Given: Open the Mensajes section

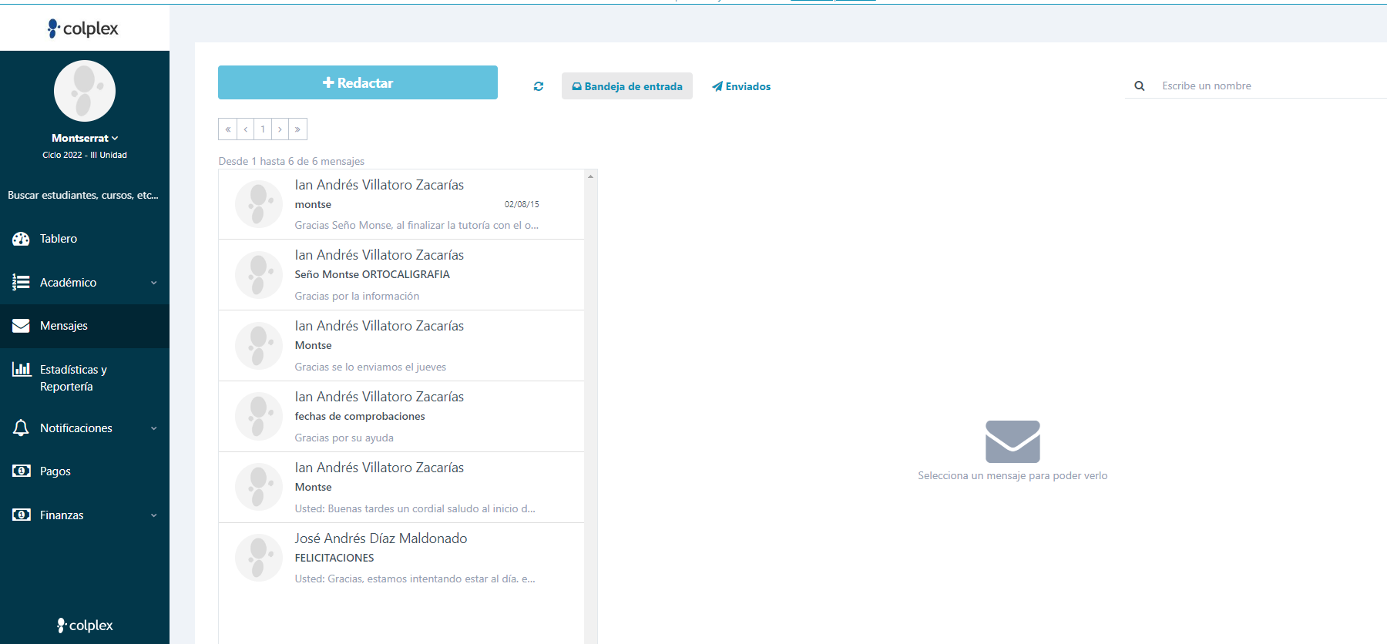Looking at the screenshot, I should [x=85, y=326].
